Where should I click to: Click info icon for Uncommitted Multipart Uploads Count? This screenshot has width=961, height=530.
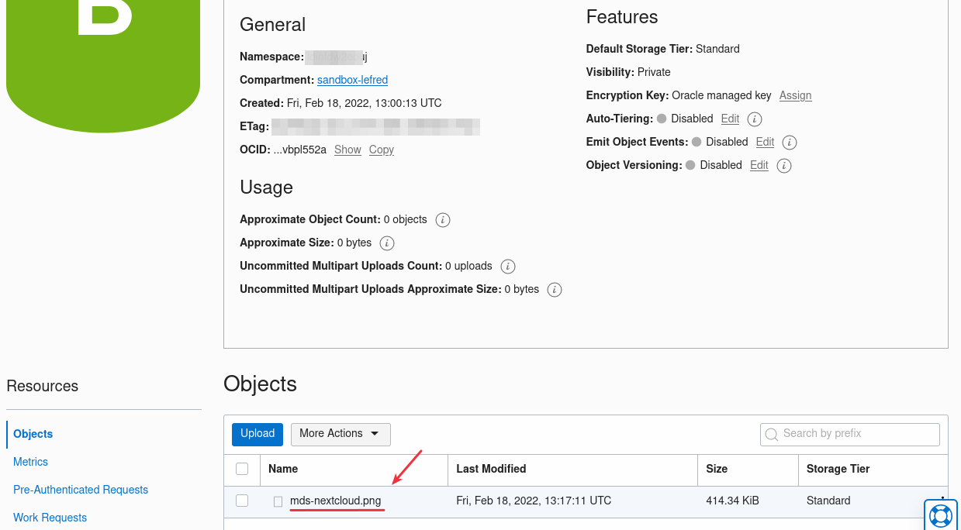pyautogui.click(x=508, y=267)
